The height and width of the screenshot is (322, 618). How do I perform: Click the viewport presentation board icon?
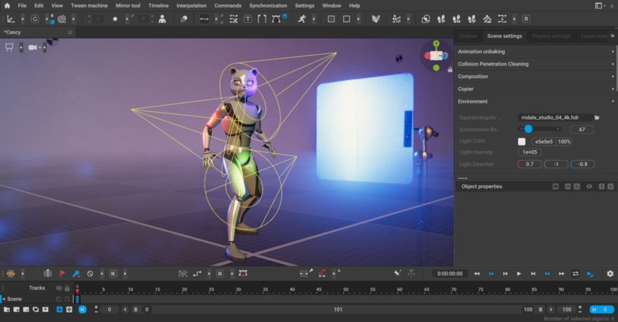click(x=9, y=48)
